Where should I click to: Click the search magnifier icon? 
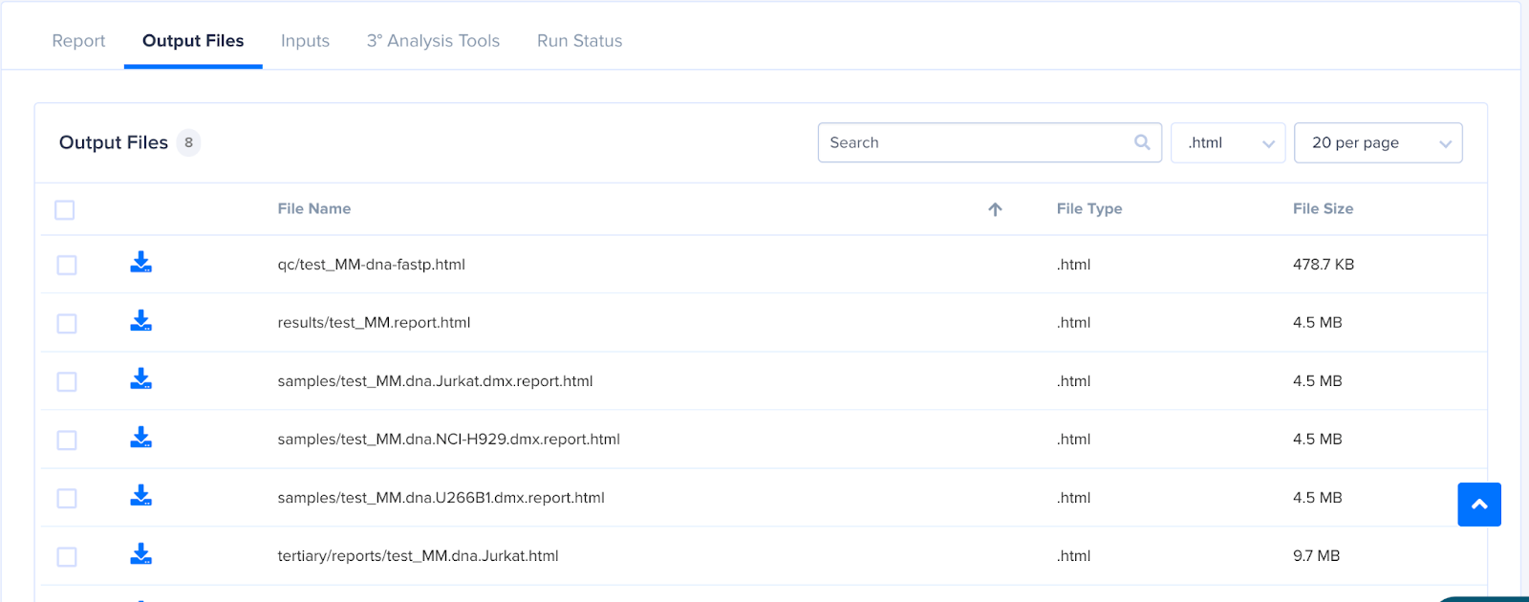tap(1142, 142)
